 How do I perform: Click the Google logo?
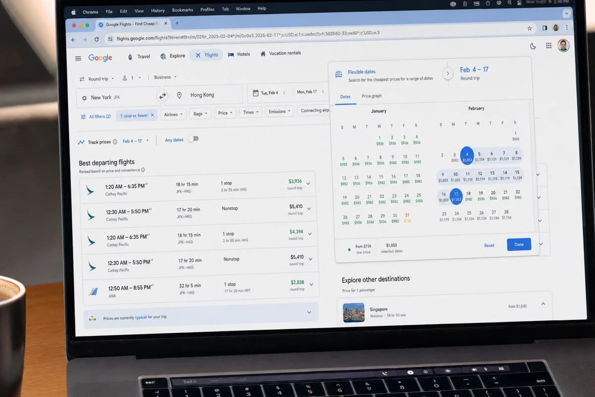[100, 58]
